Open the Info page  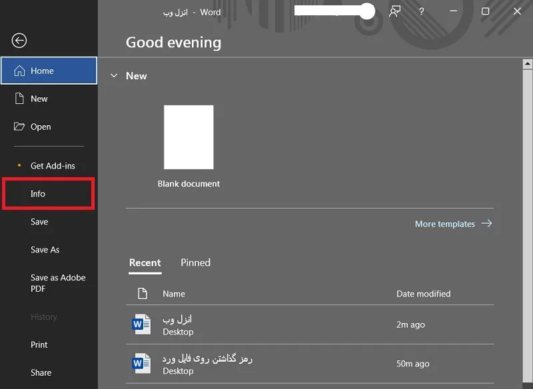click(48, 194)
